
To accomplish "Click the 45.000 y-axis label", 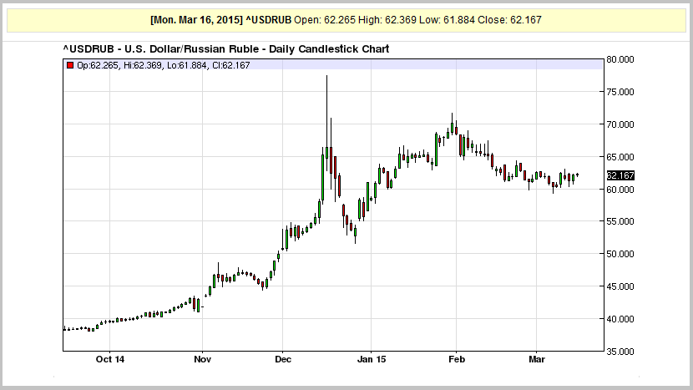I will [x=620, y=286].
